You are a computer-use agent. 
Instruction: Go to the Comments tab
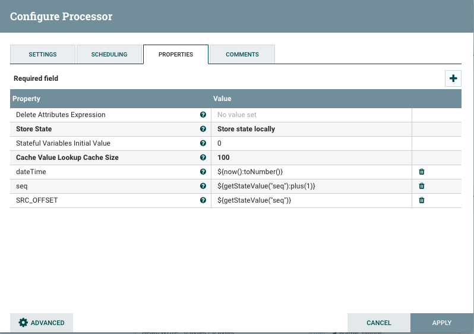(x=242, y=54)
